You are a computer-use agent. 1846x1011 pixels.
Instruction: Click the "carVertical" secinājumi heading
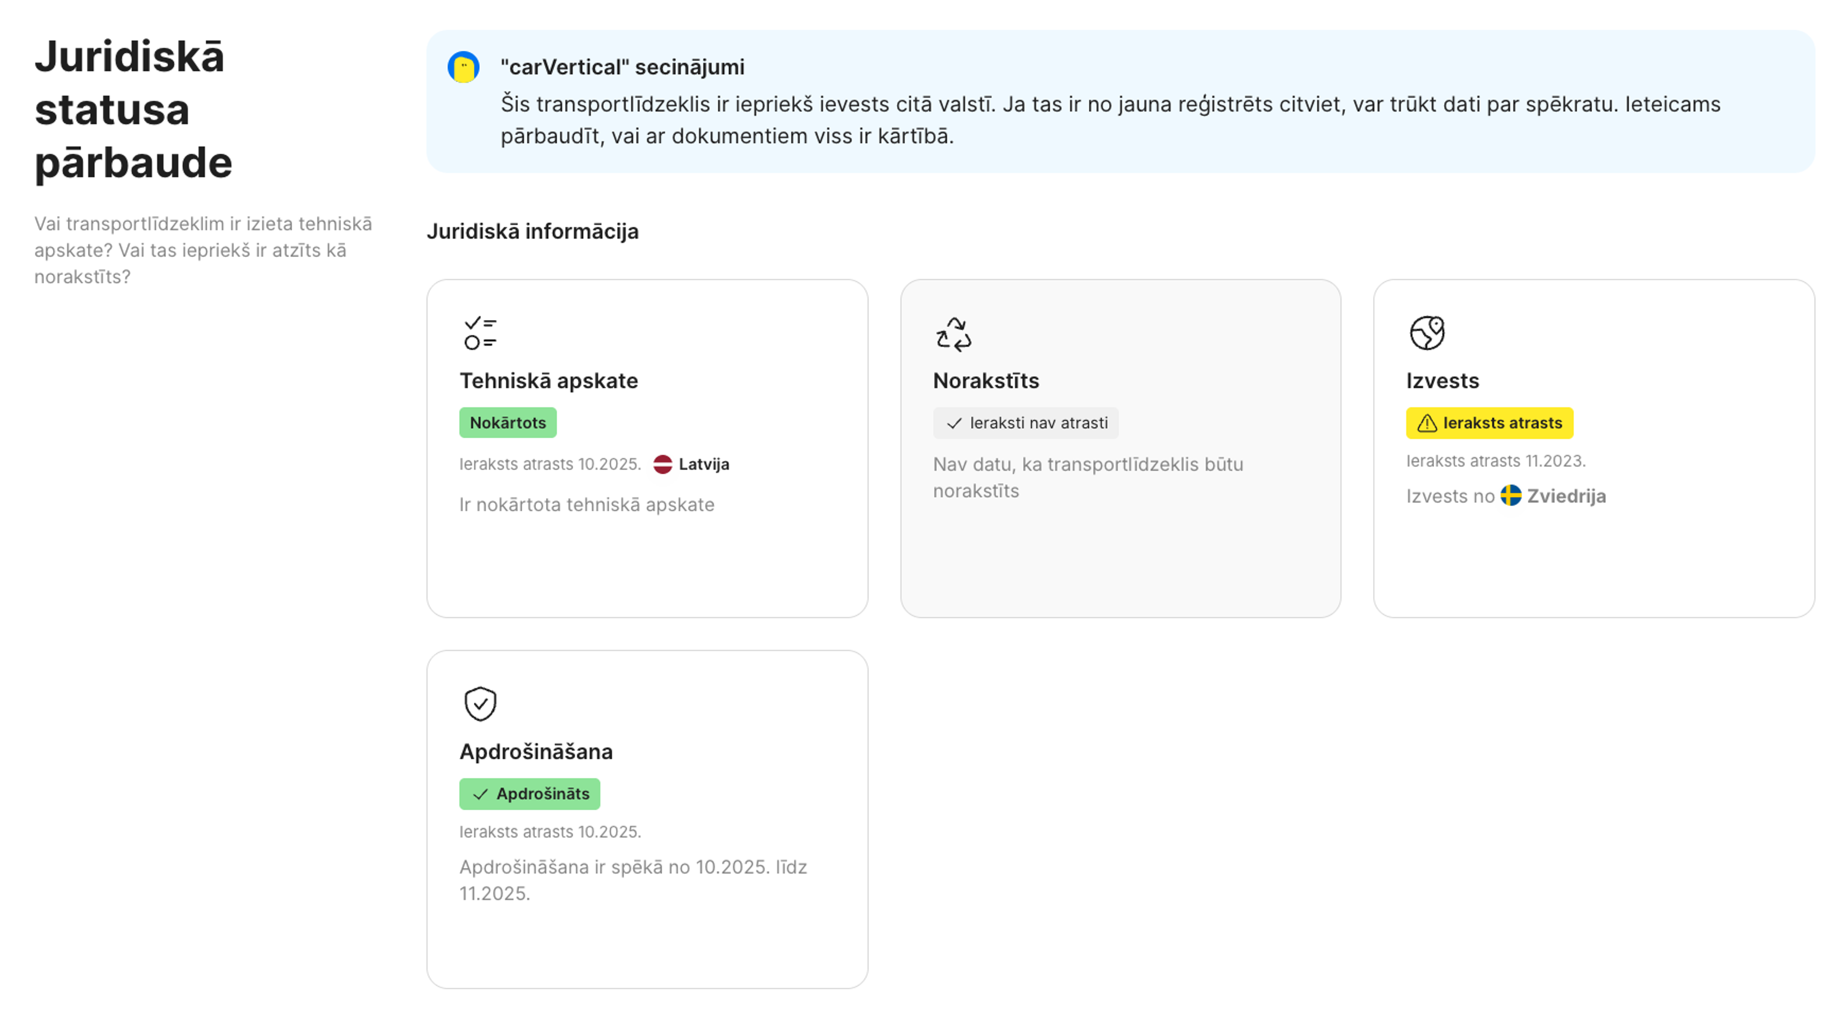(x=622, y=67)
